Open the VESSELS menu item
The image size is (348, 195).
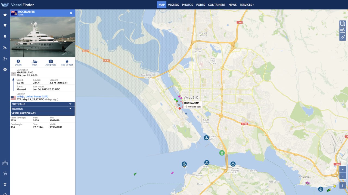point(173,5)
